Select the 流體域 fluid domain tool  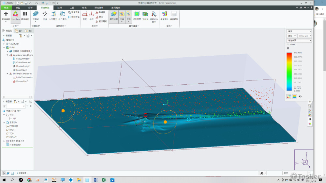(36, 15)
